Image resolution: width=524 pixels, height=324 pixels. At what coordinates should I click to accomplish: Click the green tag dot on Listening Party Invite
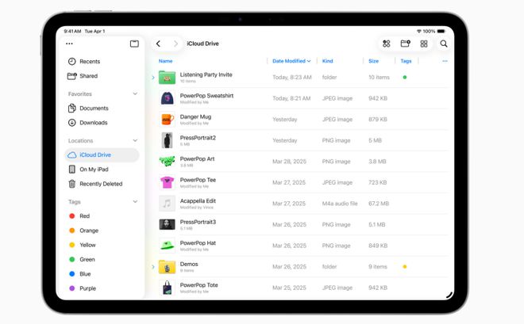(x=405, y=78)
